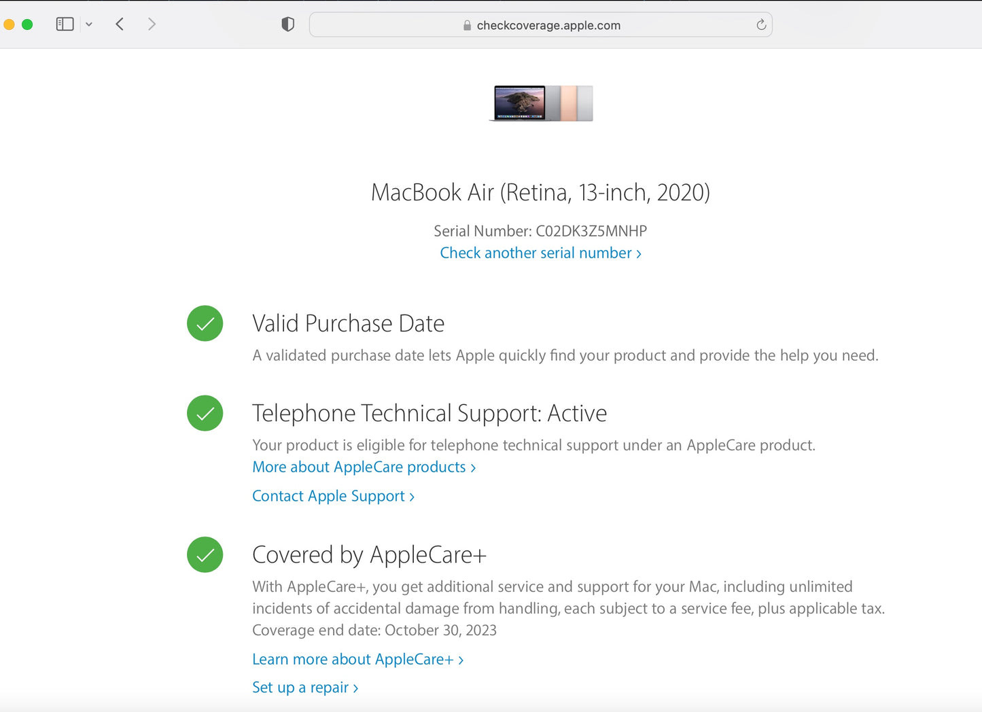
Task: Click the green checkmark beside Valid Purchase Date
Action: (205, 323)
